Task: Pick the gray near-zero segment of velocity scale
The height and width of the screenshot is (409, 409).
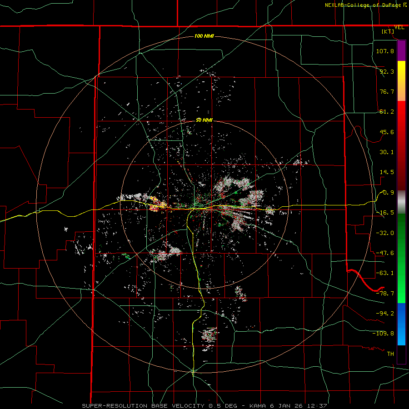Action: [x=401, y=202]
